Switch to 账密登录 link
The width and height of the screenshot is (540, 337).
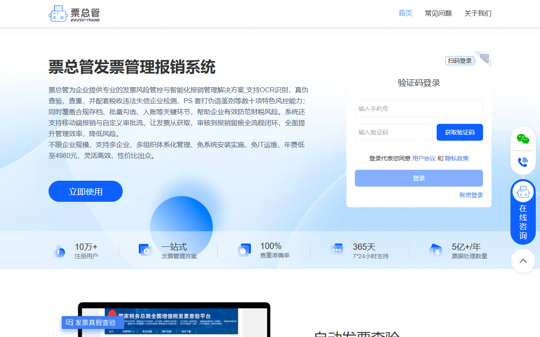click(x=471, y=195)
